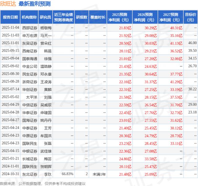The width and height of the screenshot is (198, 186).
Task: Click the 覆盖时长 column header
Action: pyautogui.click(x=98, y=17)
